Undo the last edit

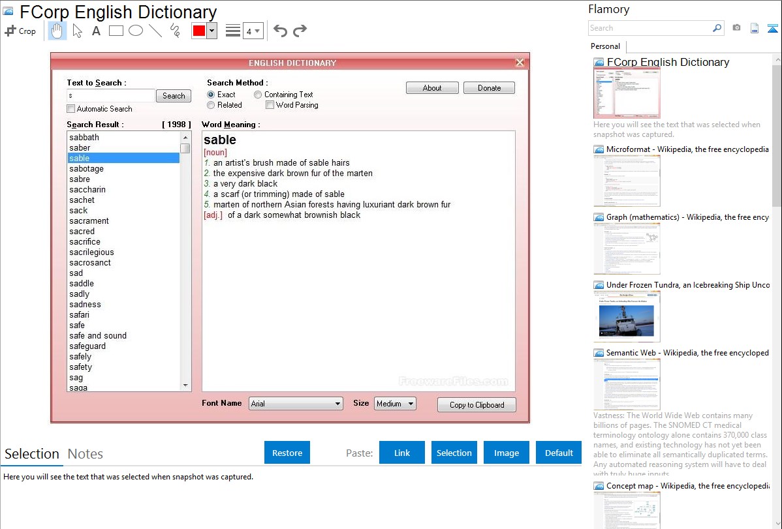tap(280, 31)
